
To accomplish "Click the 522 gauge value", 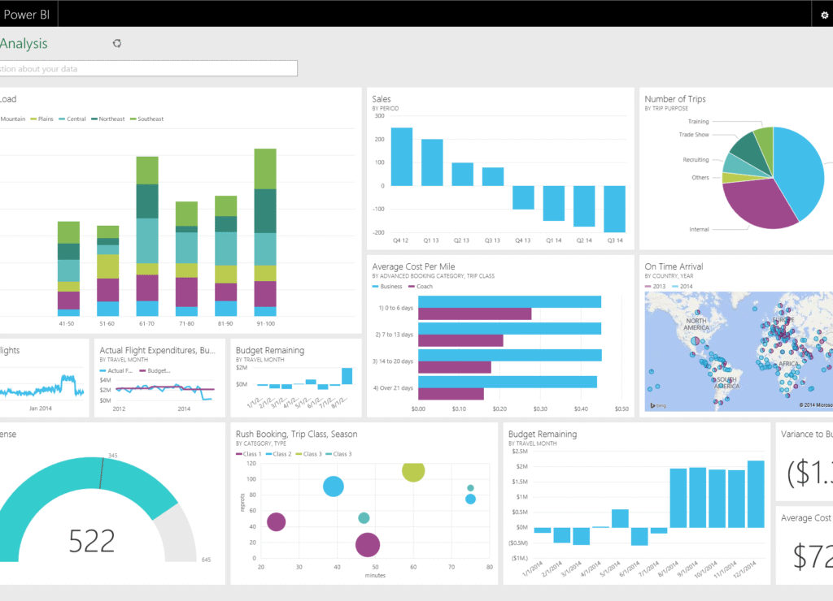I will coord(91,541).
